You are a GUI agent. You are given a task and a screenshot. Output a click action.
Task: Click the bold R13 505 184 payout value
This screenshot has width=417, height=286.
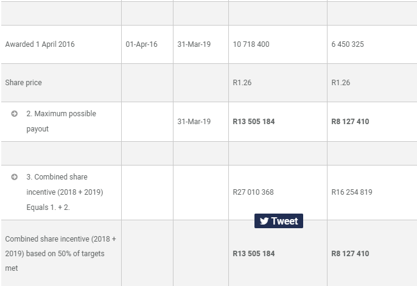pos(253,122)
